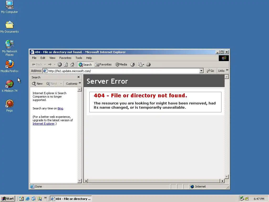Image resolution: width=269 pixels, height=202 pixels.
Task: Click the Print icon in toolbar
Action: click(148, 65)
